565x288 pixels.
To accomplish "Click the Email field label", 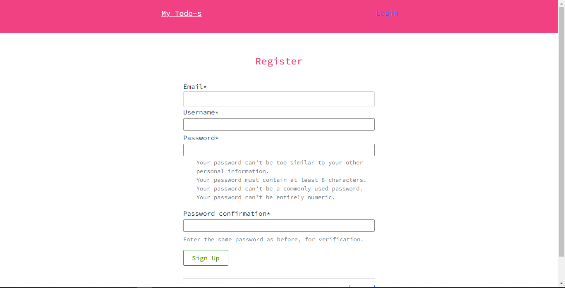I will 195,87.
